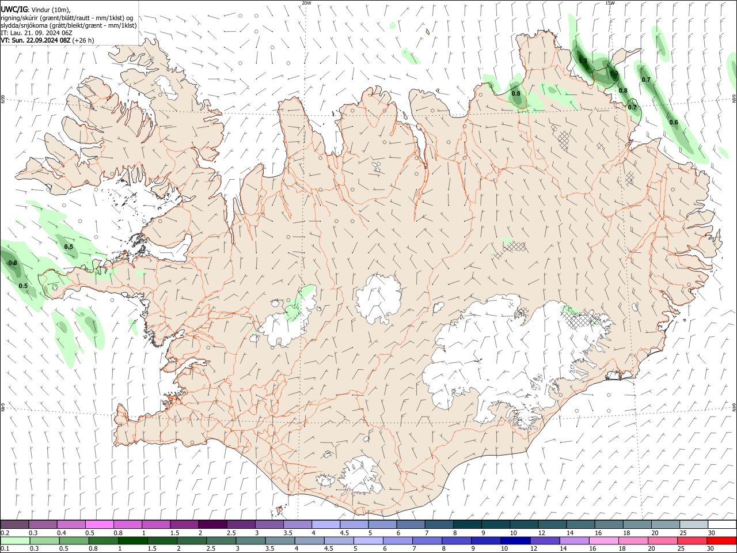Select bright magenta snow swatch between 0.5 and 0.8
737x553 pixels.
99,525
